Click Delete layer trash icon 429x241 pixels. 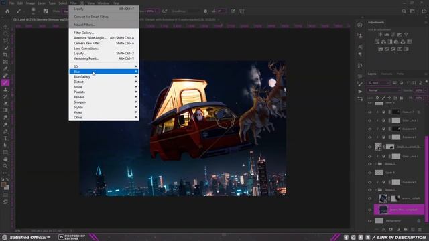coord(420,230)
